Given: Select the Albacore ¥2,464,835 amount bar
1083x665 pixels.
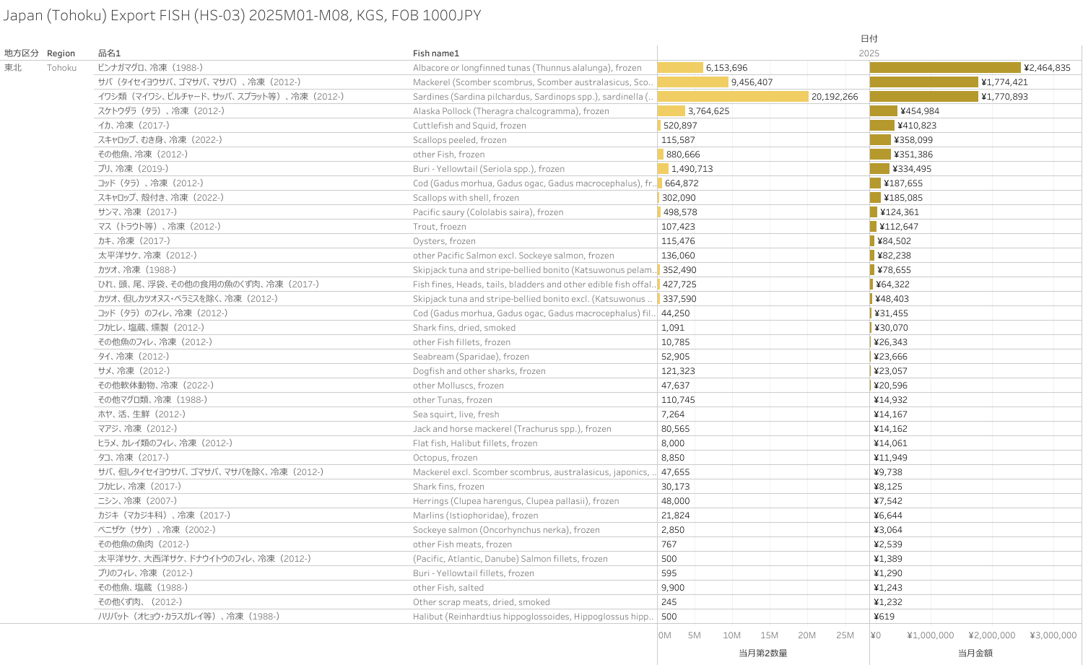Looking at the screenshot, I should [944, 68].
